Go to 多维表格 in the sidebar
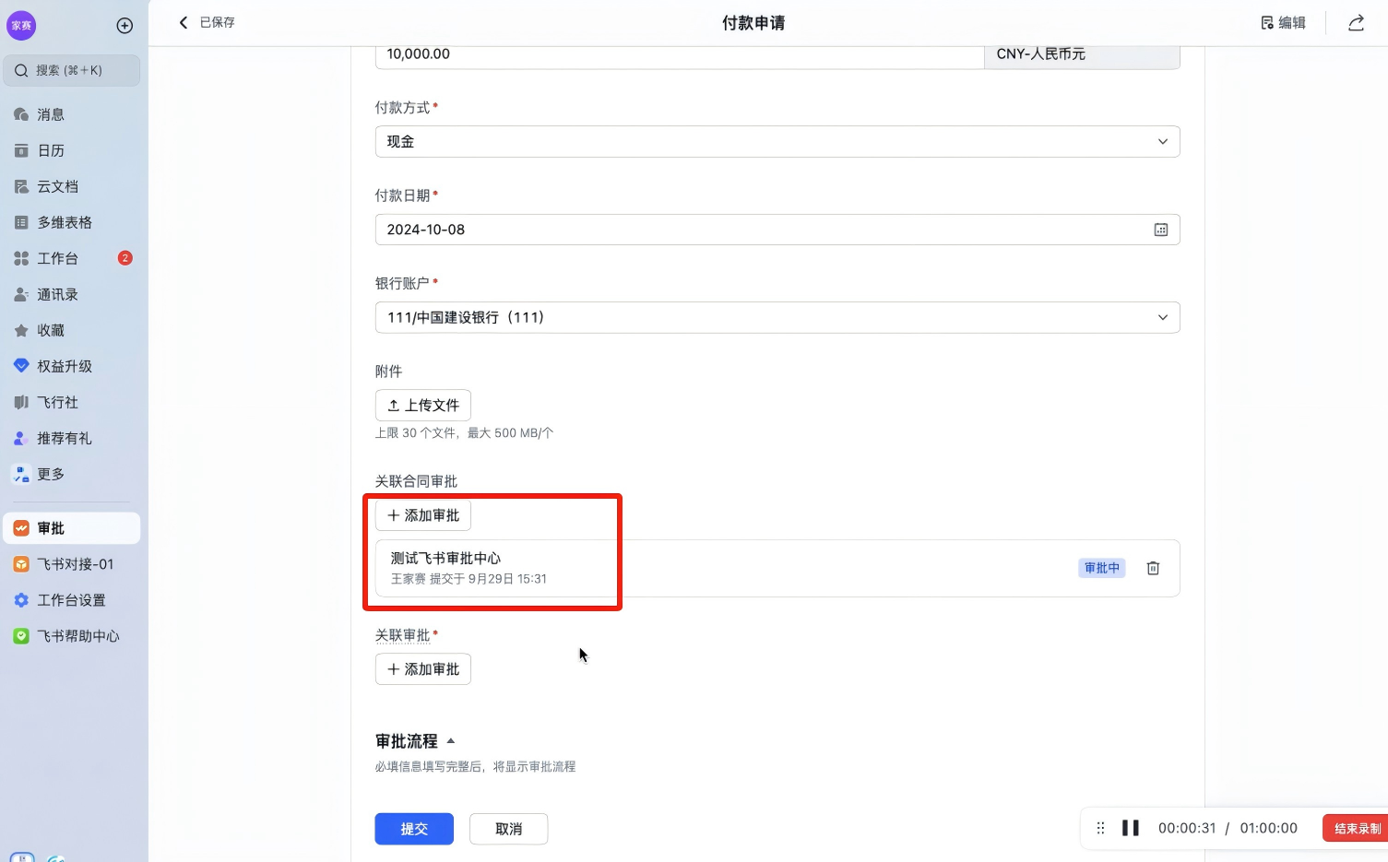 pyautogui.click(x=65, y=222)
